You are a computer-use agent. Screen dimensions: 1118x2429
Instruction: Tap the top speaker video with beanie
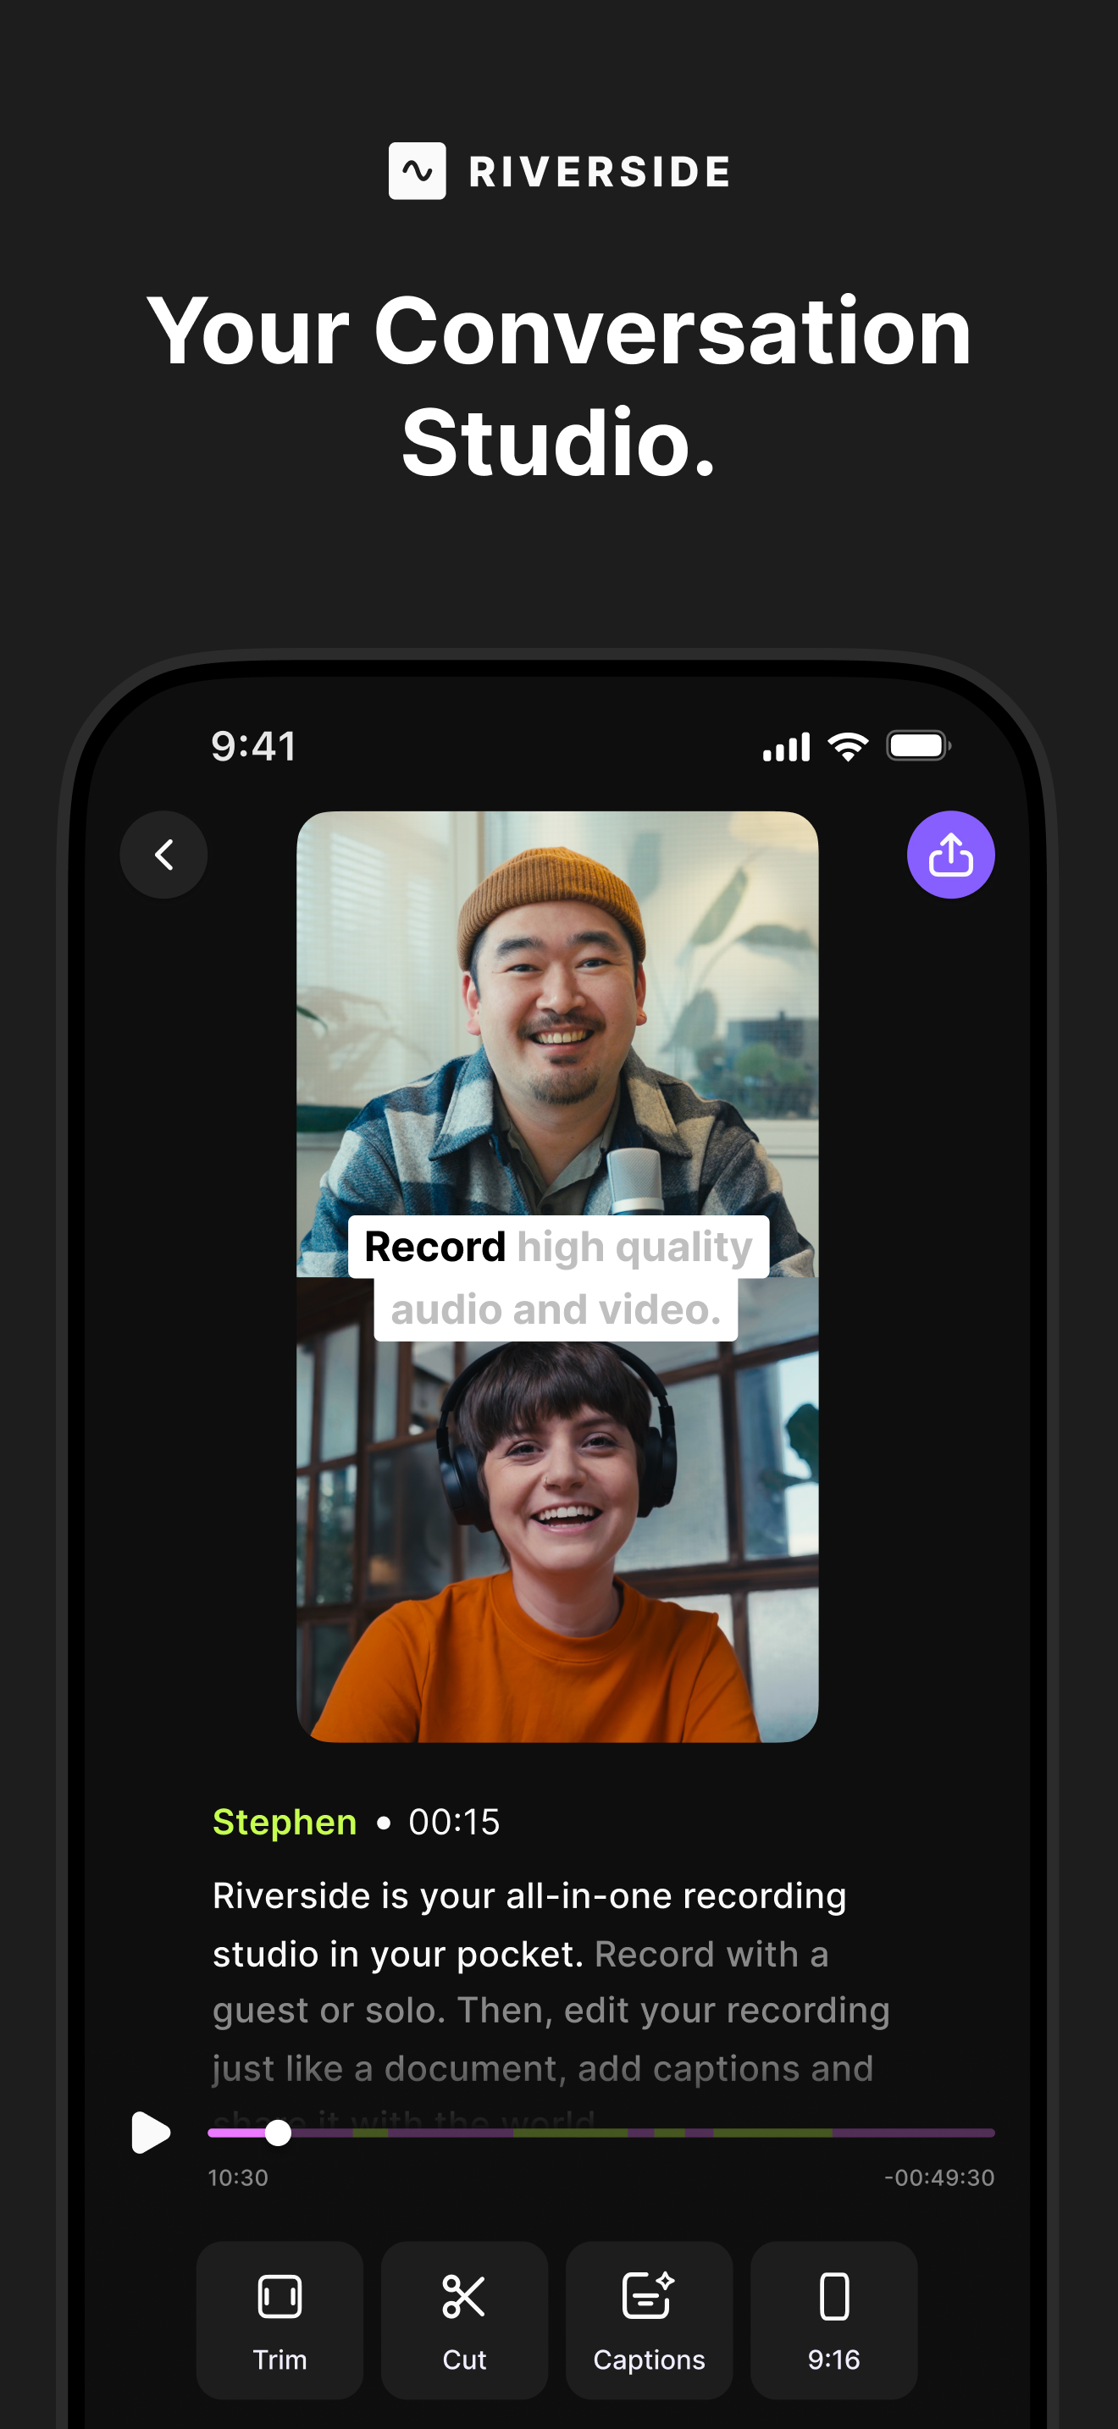tap(557, 1043)
